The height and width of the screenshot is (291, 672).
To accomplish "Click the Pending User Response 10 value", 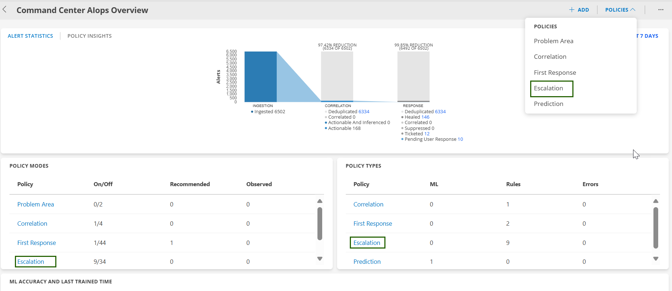I will 460,139.
